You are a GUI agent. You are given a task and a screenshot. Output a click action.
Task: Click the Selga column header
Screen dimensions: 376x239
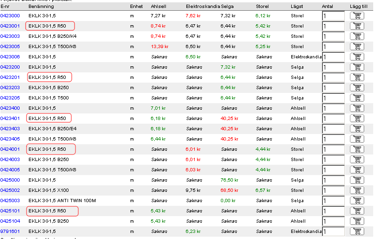pos(227,7)
